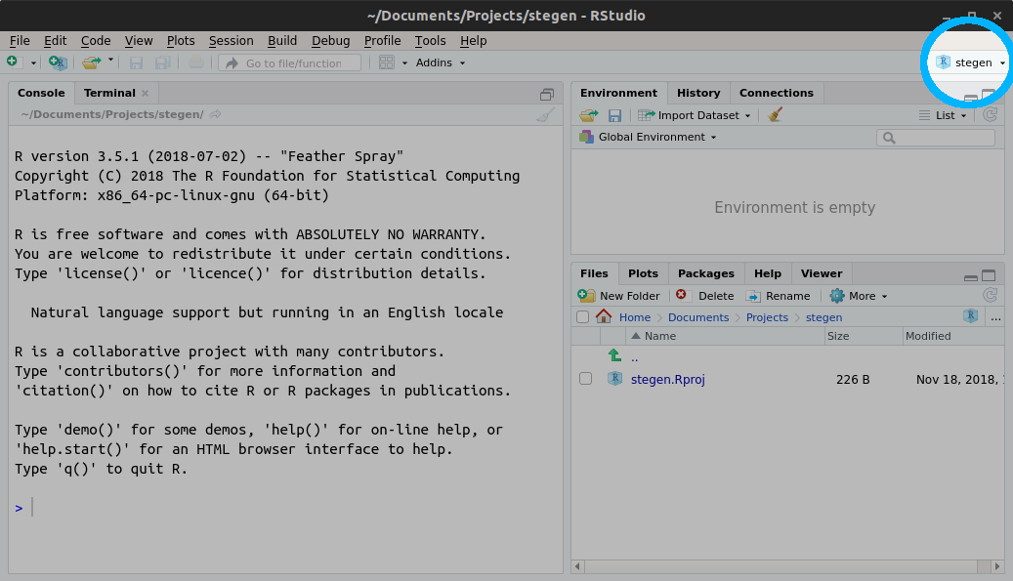Screen dimensions: 1013x581
Task: Open the Debug menu
Action: click(x=330, y=41)
